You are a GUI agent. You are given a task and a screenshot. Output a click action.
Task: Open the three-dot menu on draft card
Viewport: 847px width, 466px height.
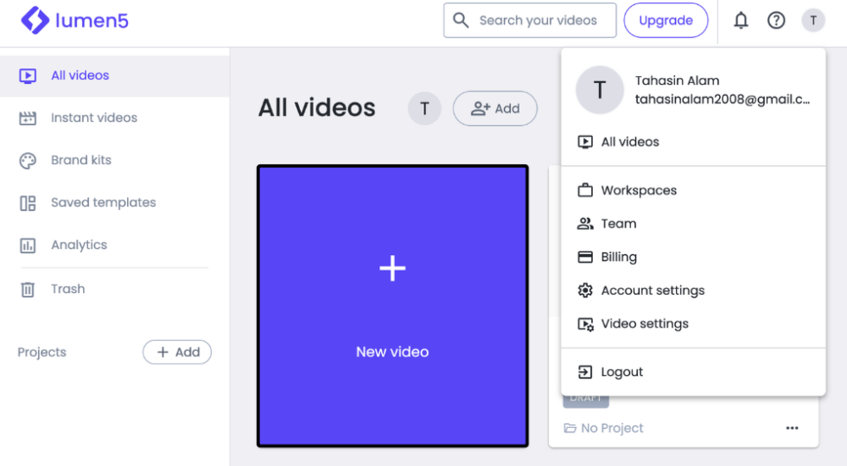pyautogui.click(x=792, y=428)
